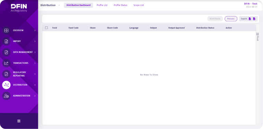This screenshot has width=263, height=129.
Task: Export the grid as CSV document icon
Action: click(x=250, y=19)
